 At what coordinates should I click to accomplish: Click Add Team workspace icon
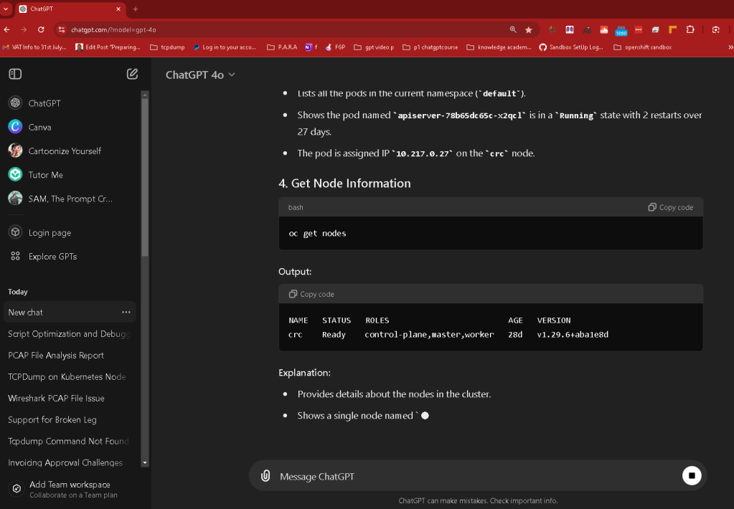(x=17, y=488)
